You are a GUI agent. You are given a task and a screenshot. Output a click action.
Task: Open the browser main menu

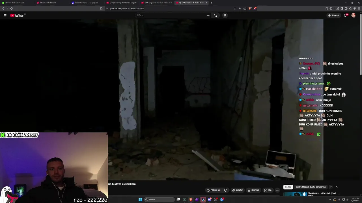point(359,8)
